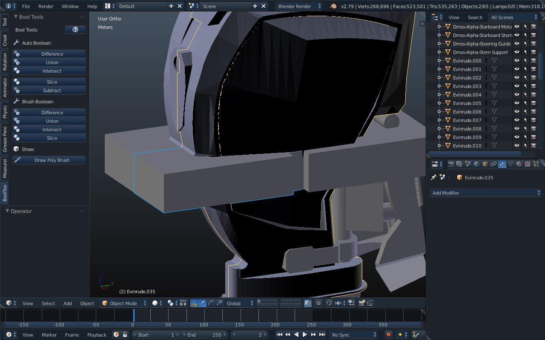Image resolution: width=545 pixels, height=340 pixels.
Task: Add a new scene with the plus icon
Action: 255,6
